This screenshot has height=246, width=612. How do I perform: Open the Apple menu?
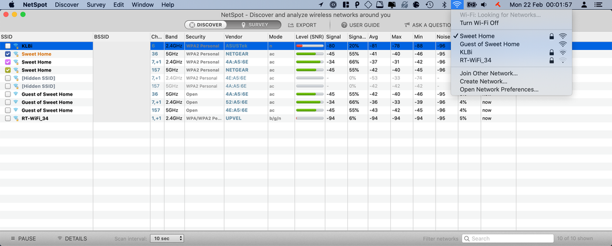point(11,5)
